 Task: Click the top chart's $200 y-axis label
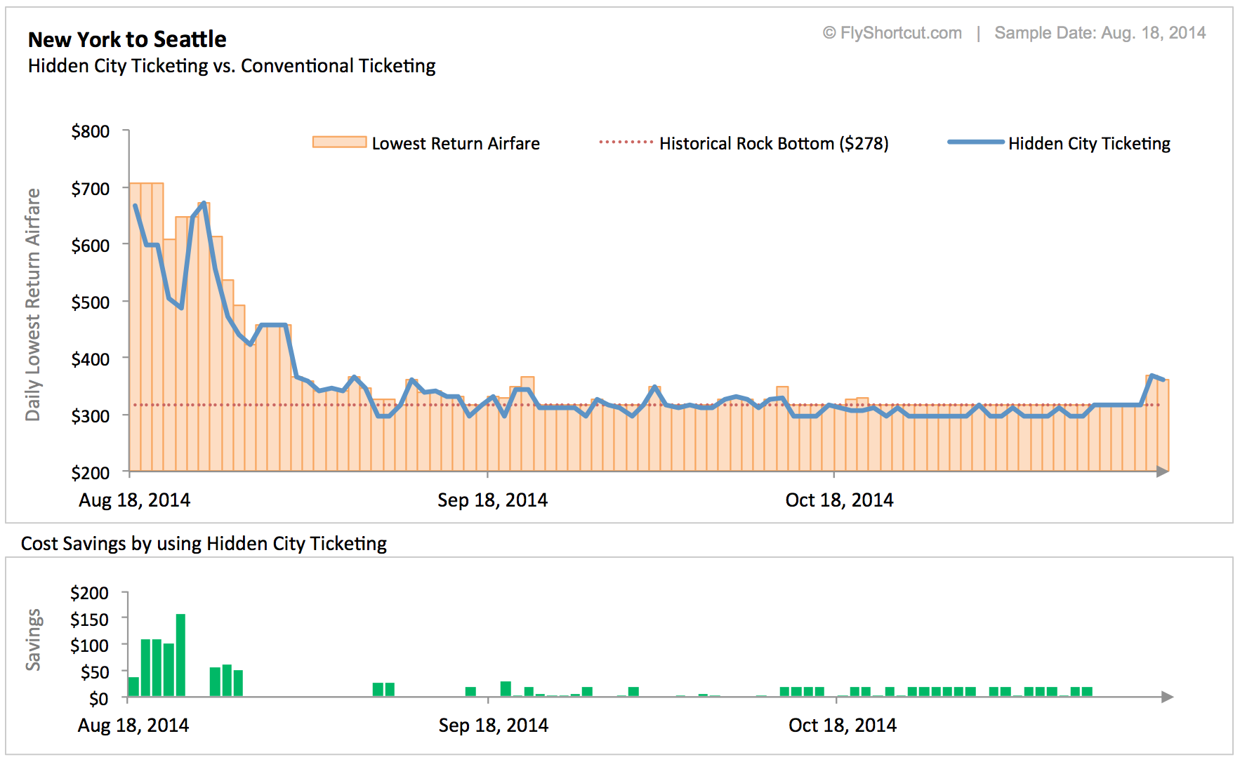91,473
